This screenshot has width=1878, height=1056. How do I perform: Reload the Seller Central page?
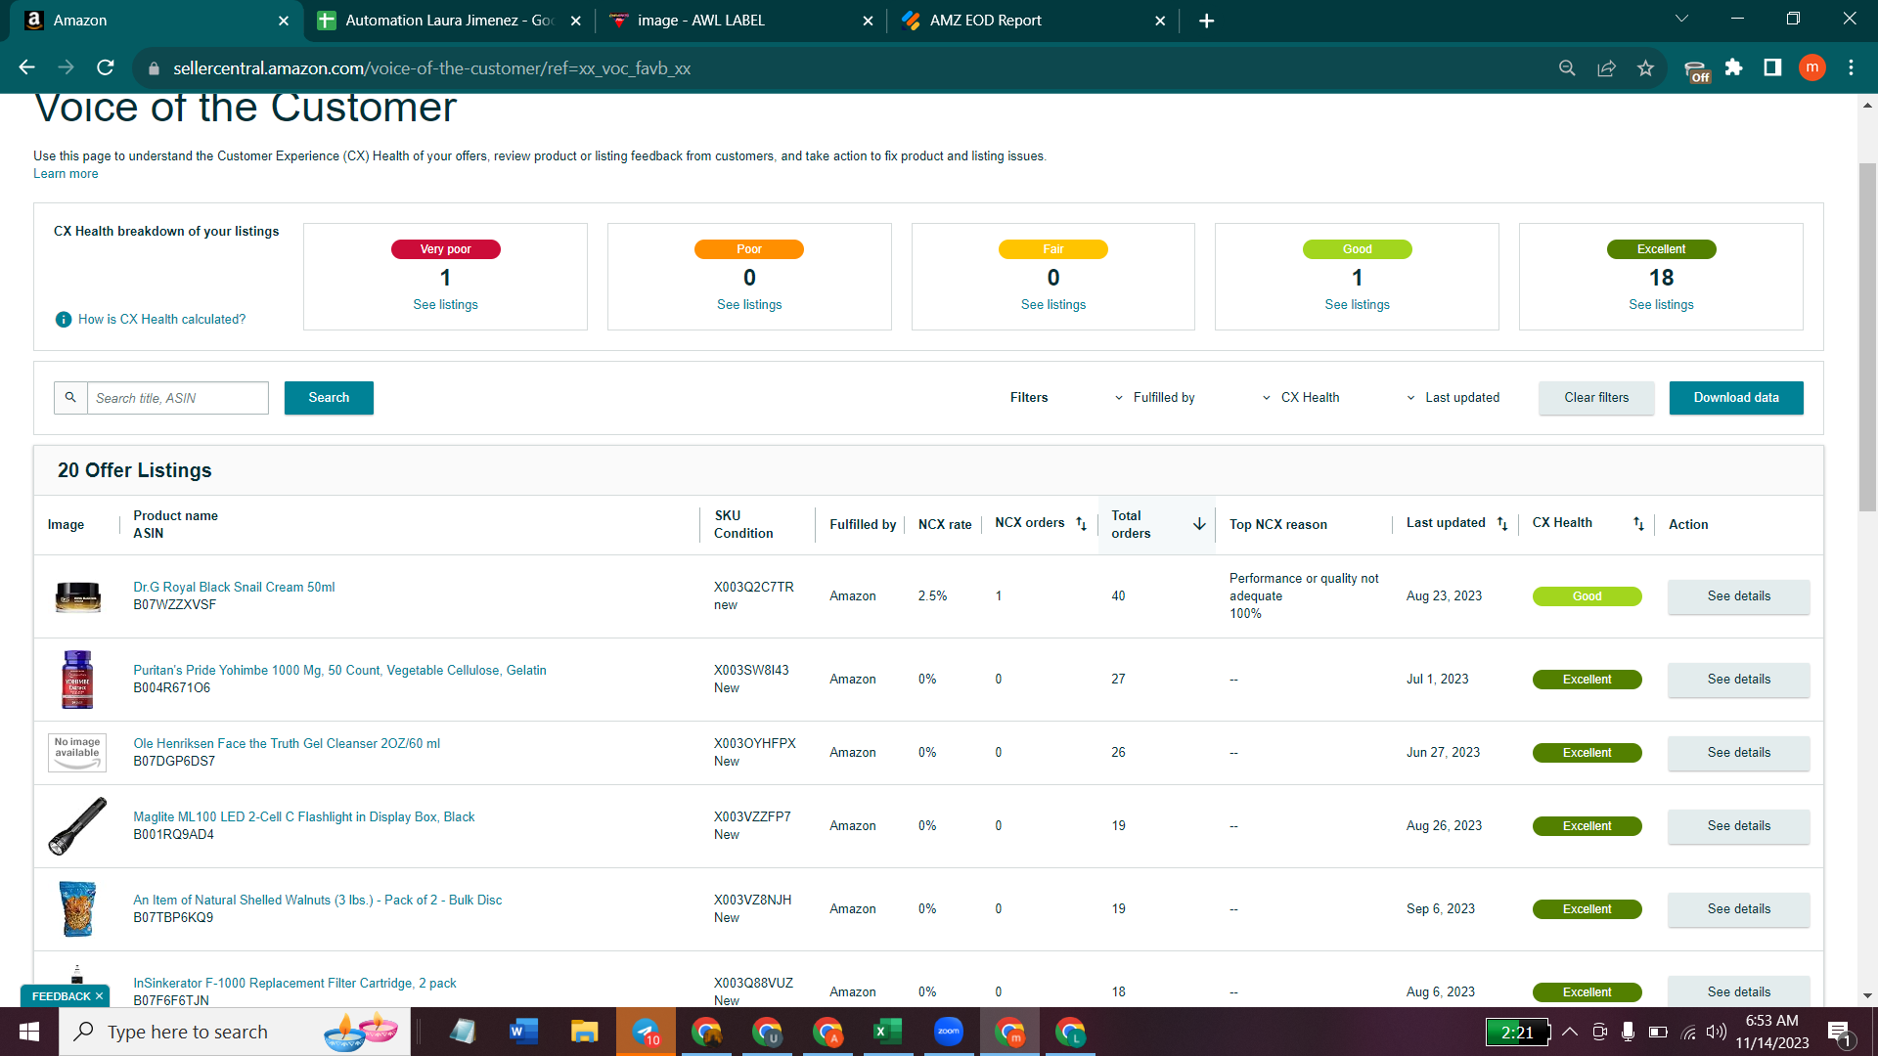tap(106, 67)
